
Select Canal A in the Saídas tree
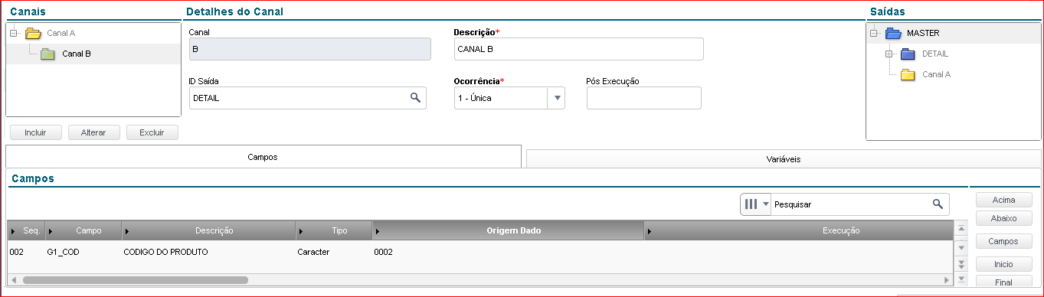(x=937, y=75)
